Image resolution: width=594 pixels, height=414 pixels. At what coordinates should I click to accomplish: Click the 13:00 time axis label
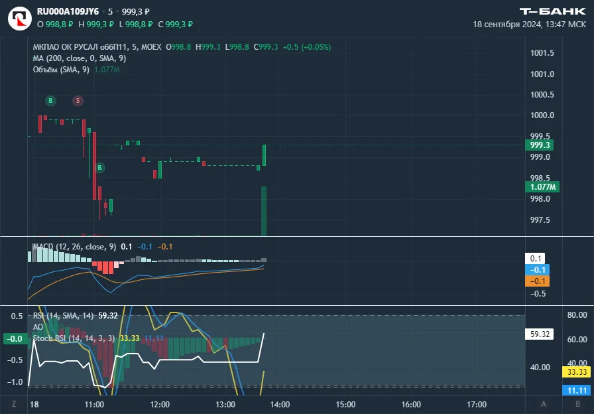click(x=225, y=405)
